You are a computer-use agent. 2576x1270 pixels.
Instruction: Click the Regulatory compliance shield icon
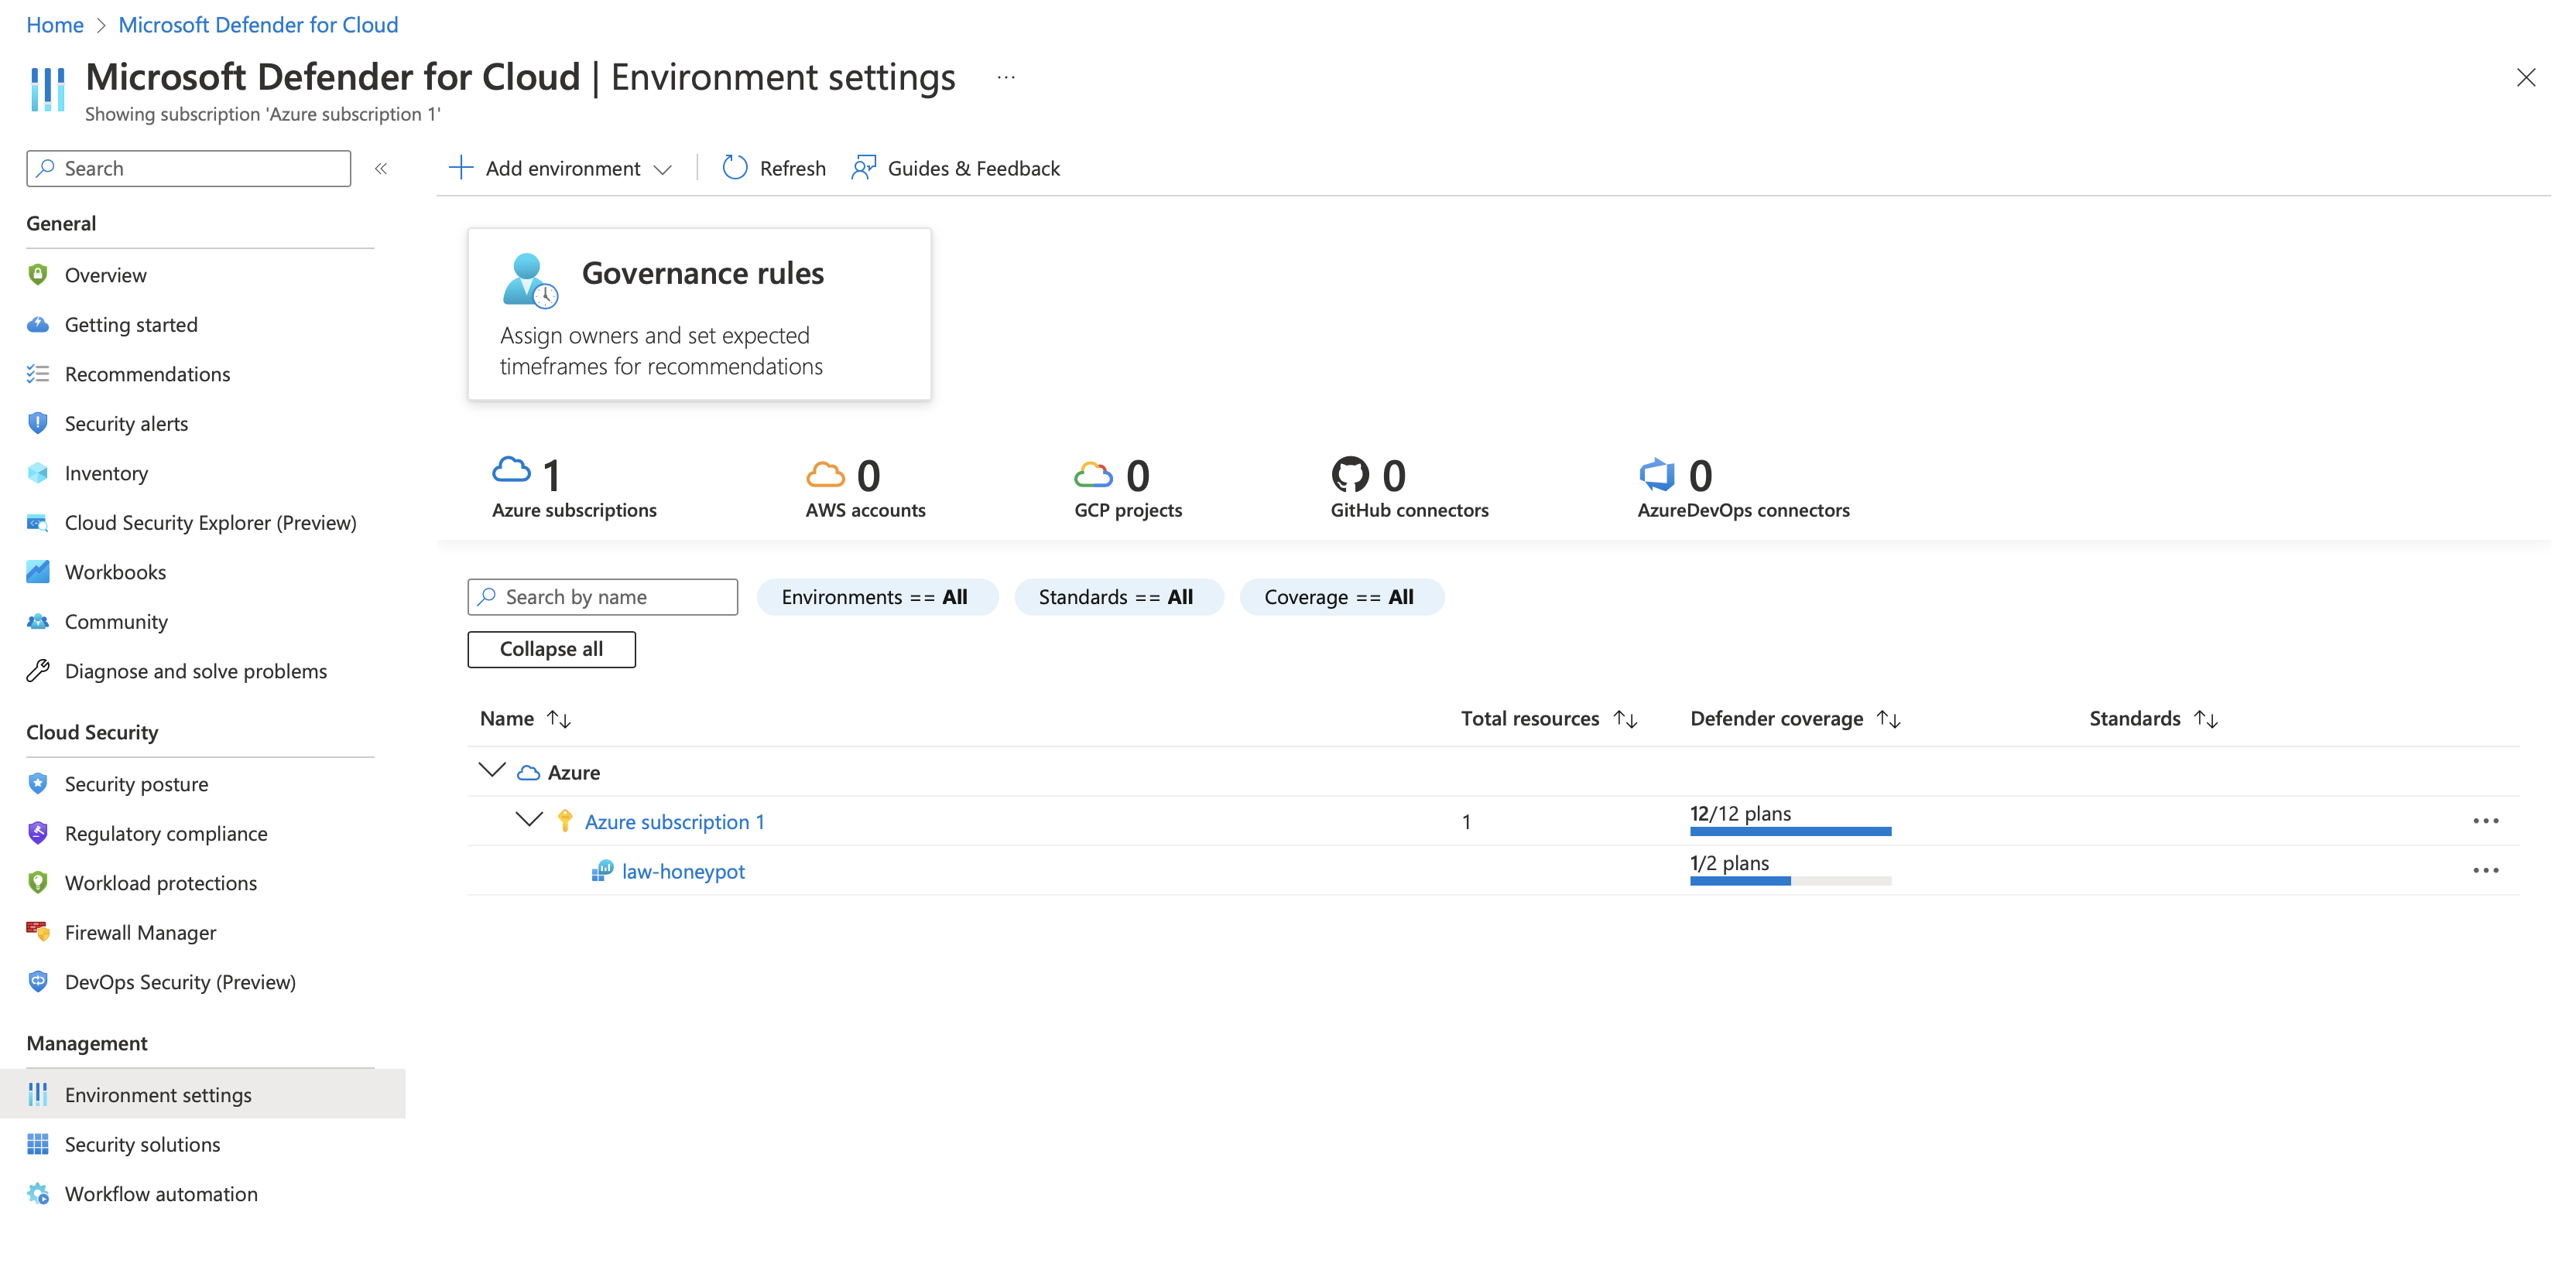coord(38,833)
